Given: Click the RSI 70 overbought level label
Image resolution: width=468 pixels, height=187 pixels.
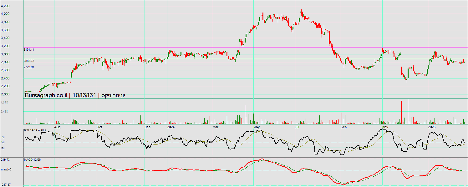Looking at the screenshot, I should 3,137.
